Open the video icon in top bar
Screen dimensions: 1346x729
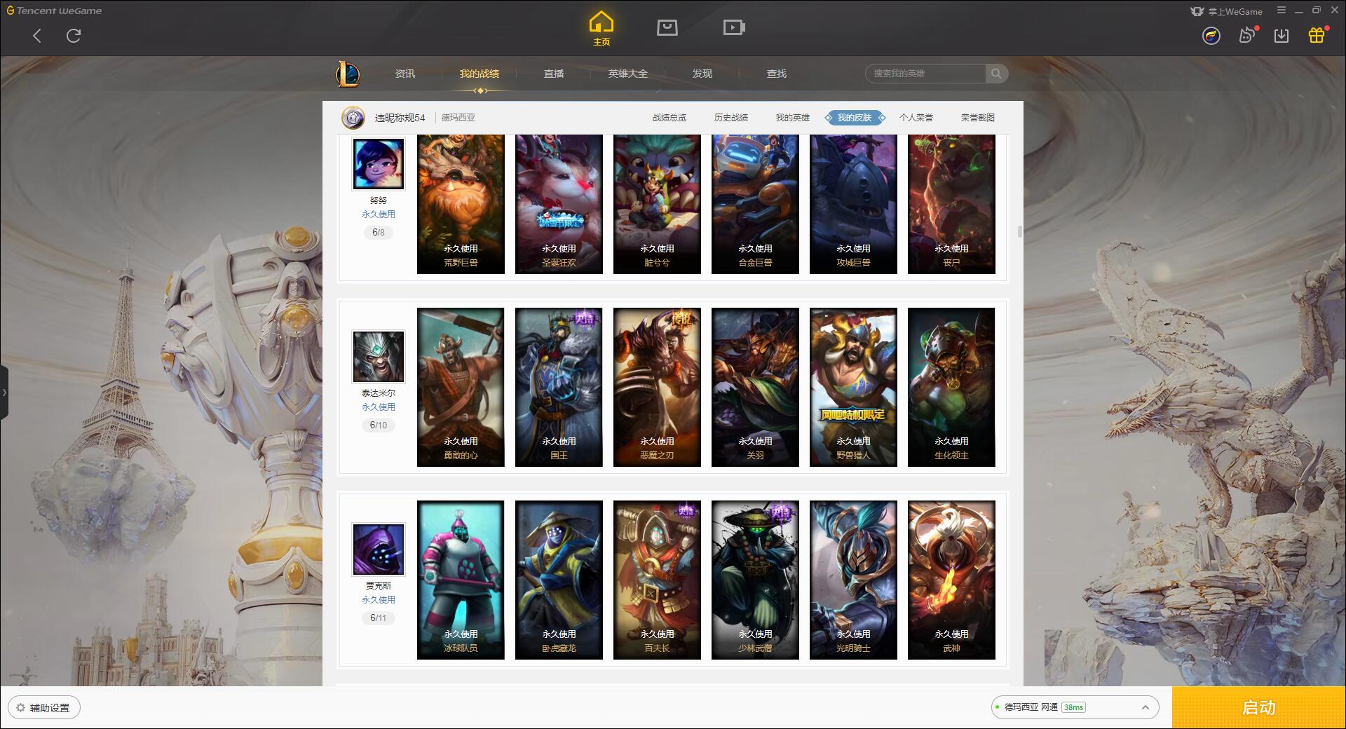coord(733,27)
